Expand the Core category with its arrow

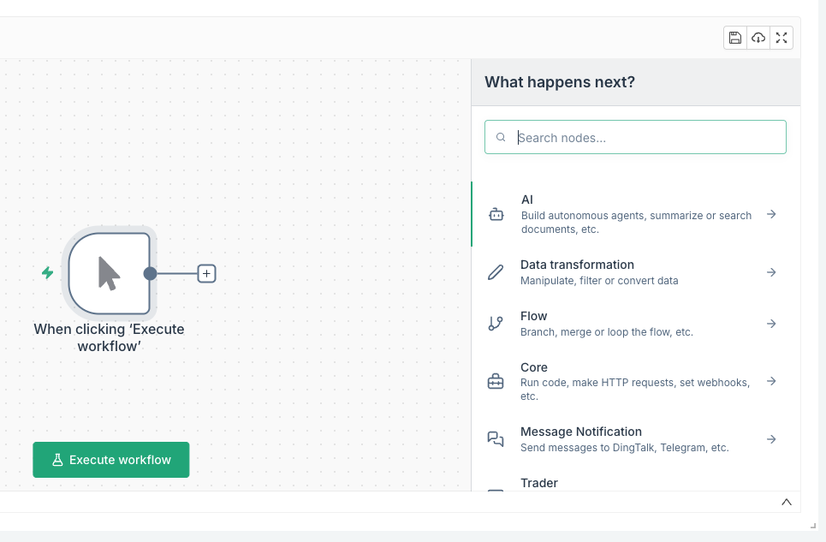click(771, 381)
